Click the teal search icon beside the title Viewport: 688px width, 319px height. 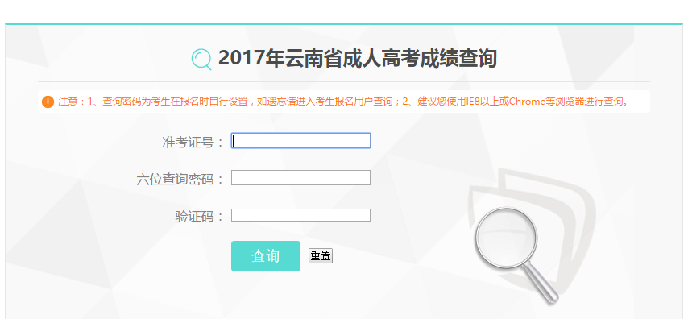pyautogui.click(x=201, y=60)
